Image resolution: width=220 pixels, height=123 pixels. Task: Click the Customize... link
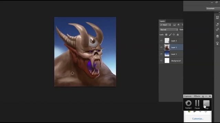click(x=198, y=119)
